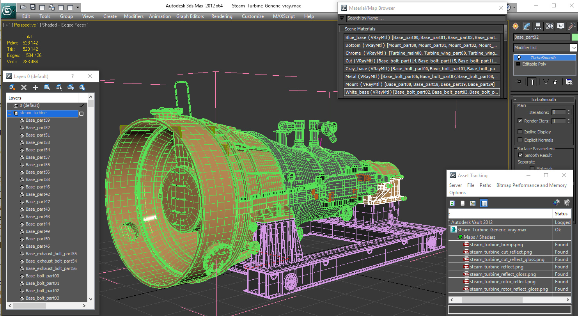
Task: Toggle current-layer checkmark for 0 (default)
Action: (82, 106)
